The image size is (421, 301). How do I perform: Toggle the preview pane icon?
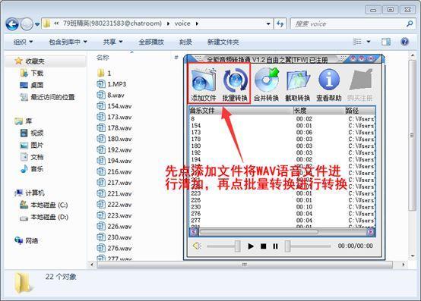pos(386,42)
